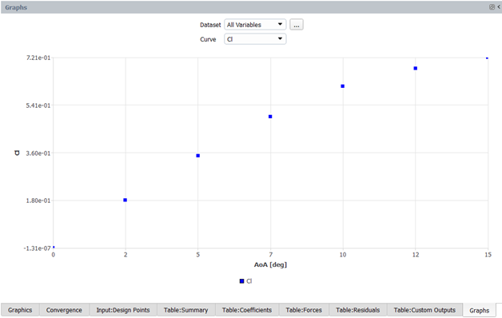Collapse the Graphs panel using the arrow icon
The height and width of the screenshot is (318, 502).
point(499,7)
